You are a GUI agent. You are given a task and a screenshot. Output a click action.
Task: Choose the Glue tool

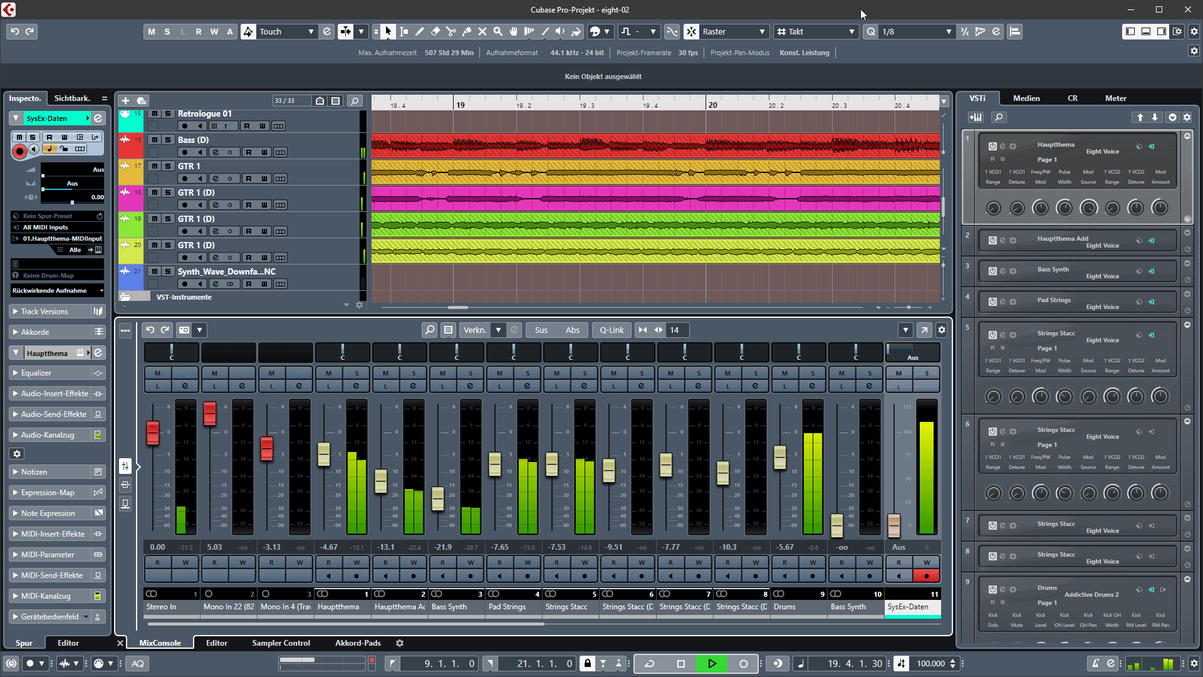pos(467,31)
